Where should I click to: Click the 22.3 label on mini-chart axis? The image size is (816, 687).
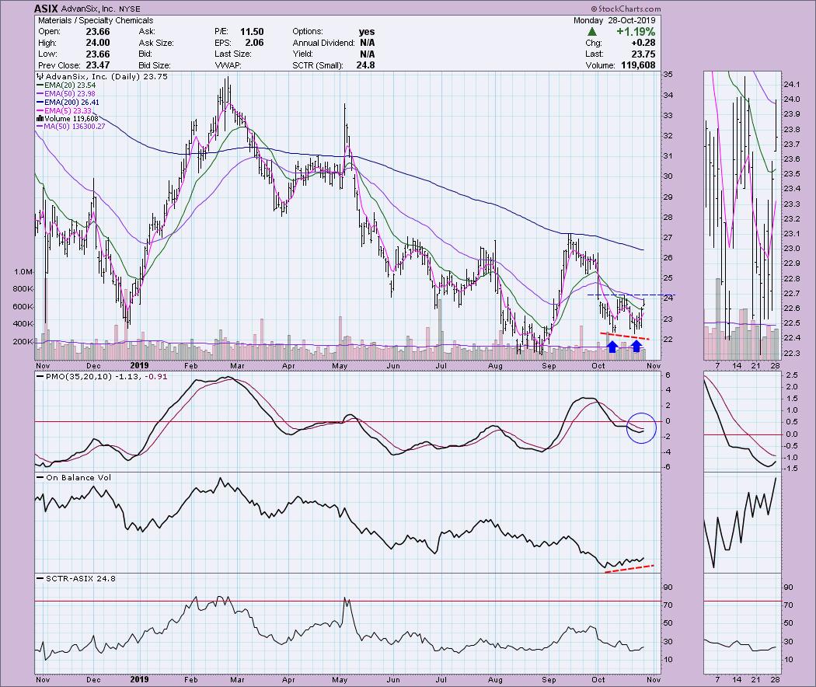792,354
